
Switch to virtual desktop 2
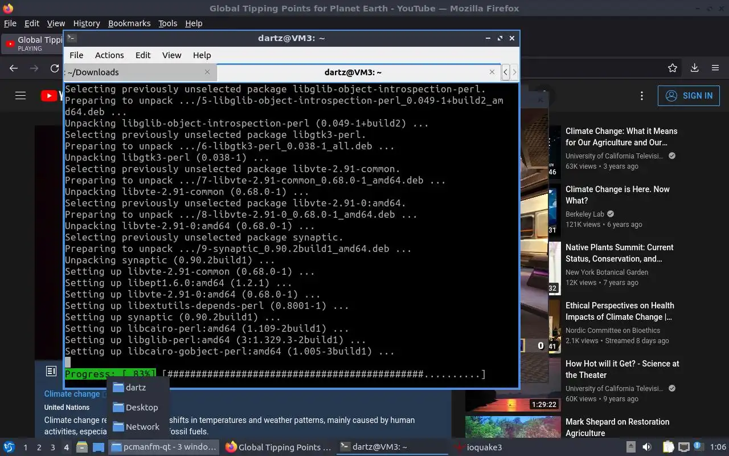[39, 447]
